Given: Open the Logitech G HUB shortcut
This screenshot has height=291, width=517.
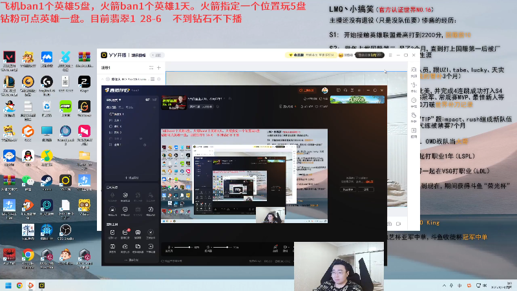Looking at the screenshot, I should [x=47, y=82].
